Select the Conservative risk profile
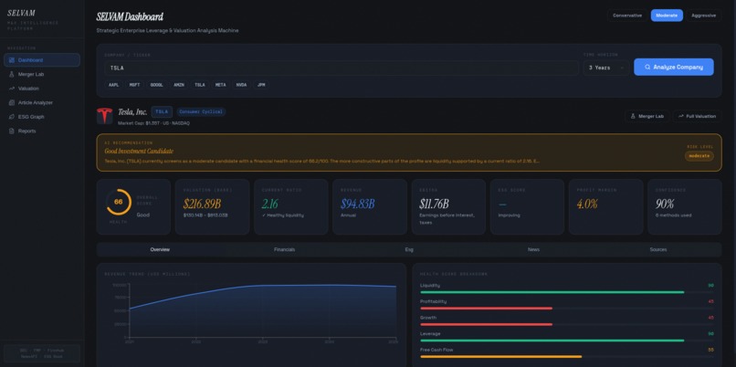 tap(627, 16)
